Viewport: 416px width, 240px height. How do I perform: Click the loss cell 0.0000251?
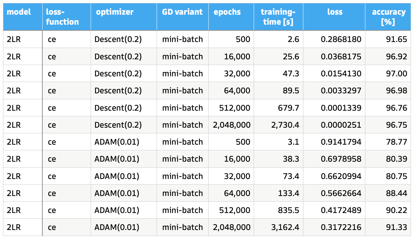click(341, 125)
